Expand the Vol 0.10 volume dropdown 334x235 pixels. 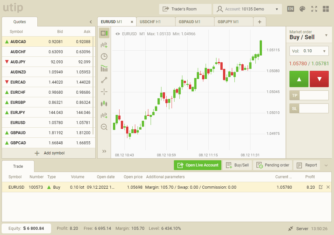pos(309,51)
